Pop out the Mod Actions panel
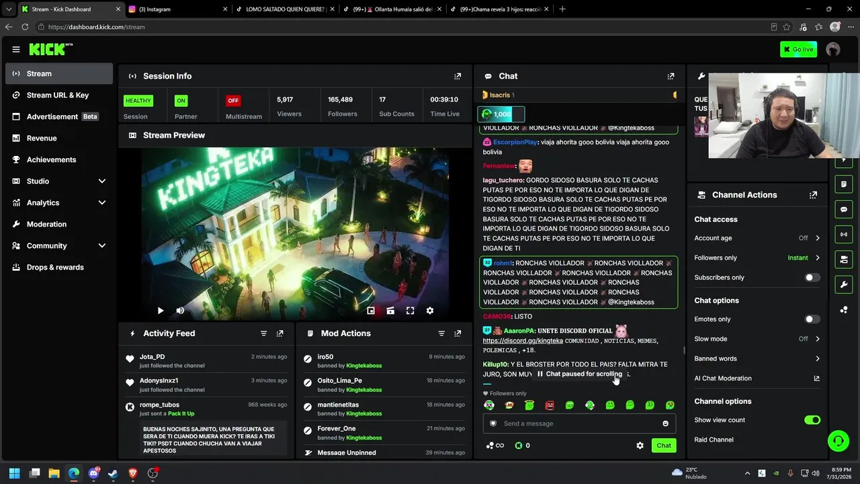860x484 pixels. click(458, 333)
